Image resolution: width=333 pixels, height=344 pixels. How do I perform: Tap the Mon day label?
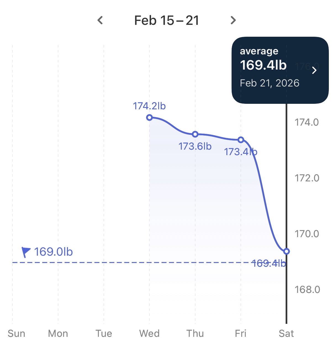coord(58,334)
